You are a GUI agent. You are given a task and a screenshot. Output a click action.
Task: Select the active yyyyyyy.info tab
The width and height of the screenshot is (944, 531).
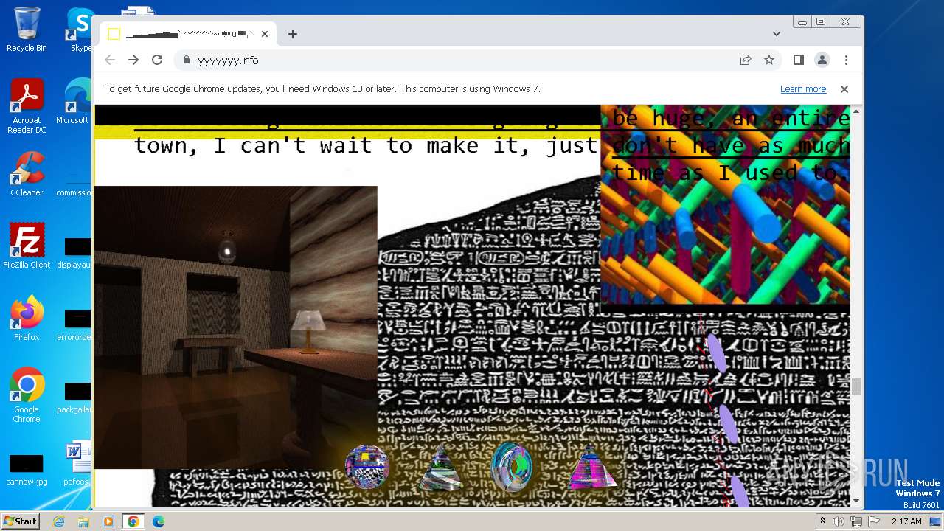(x=188, y=34)
